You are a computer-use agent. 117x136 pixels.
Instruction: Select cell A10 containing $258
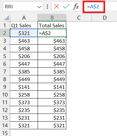(24, 95)
